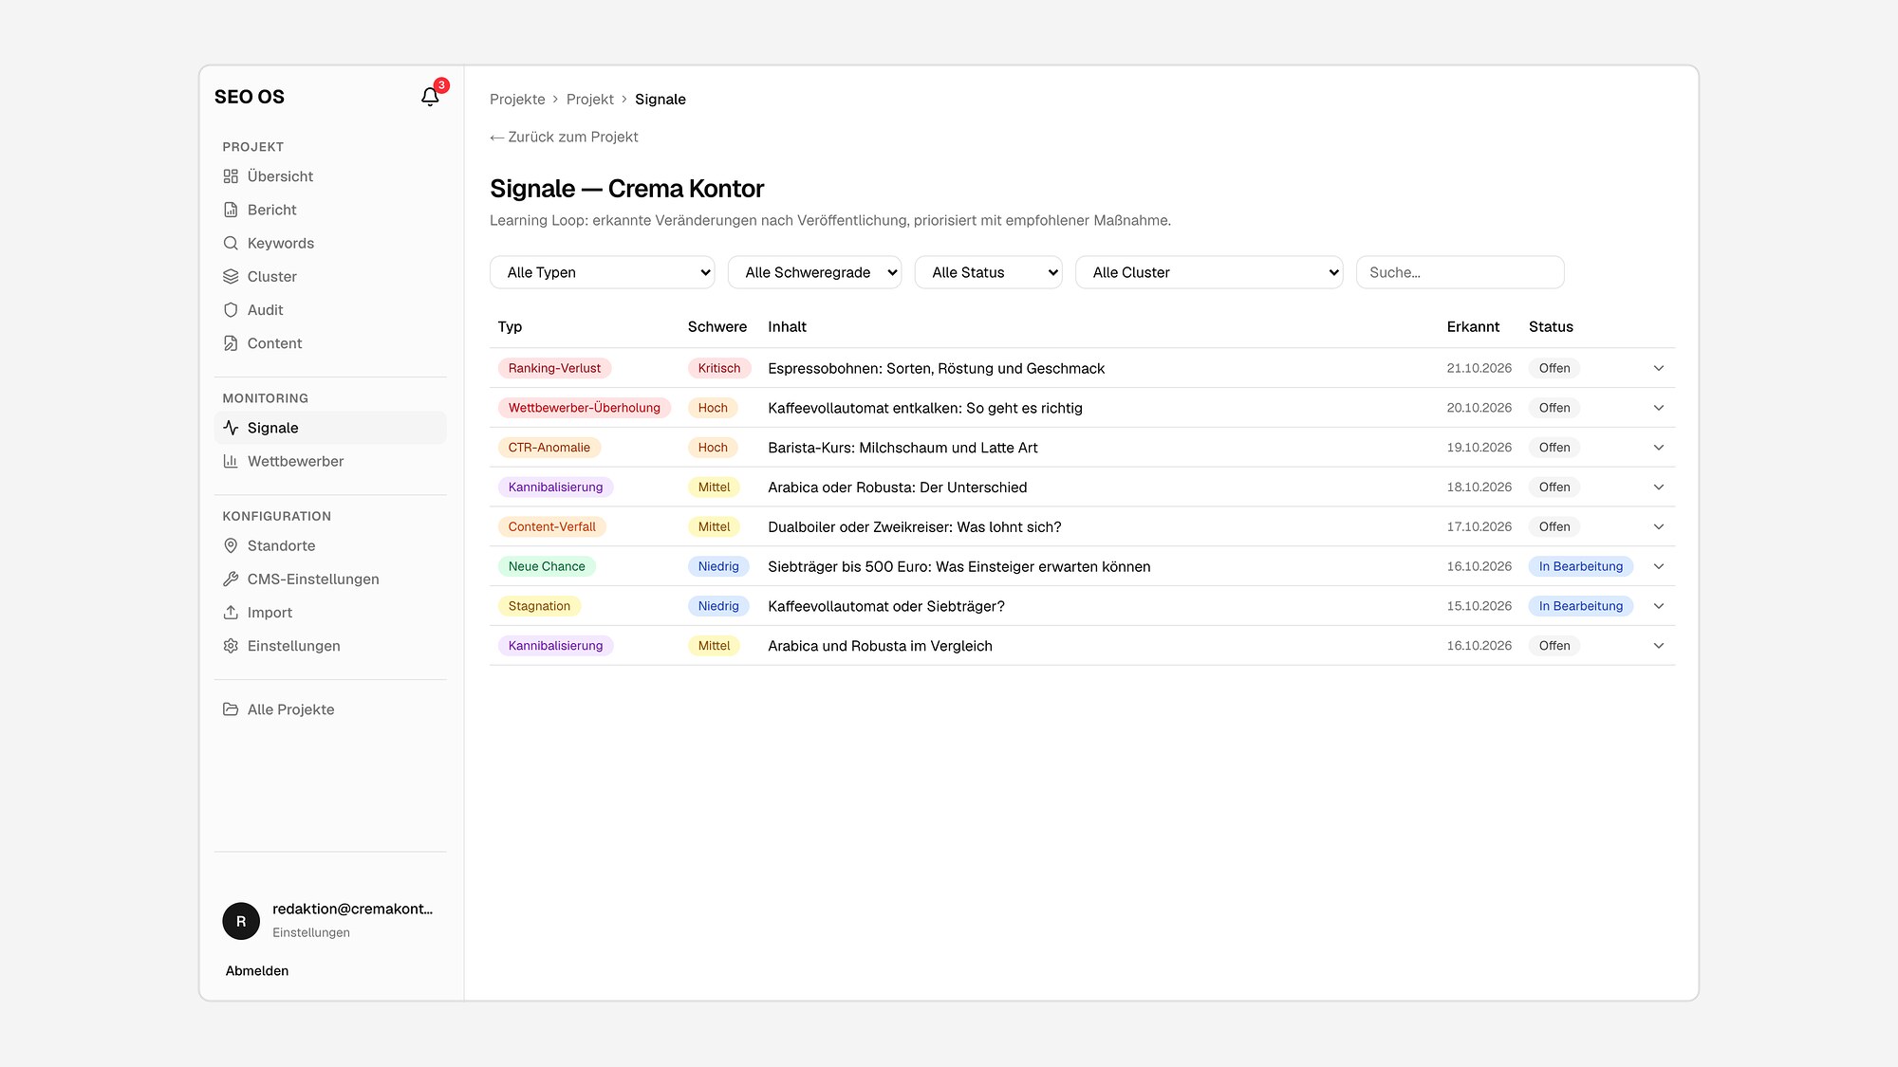Click Barista-Kurs: Milchschaum und Latte Art
Screen dimensions: 1898x1067
(x=902, y=448)
